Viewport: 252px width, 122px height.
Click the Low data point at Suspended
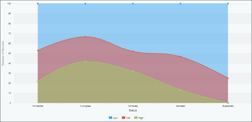click(x=228, y=4)
